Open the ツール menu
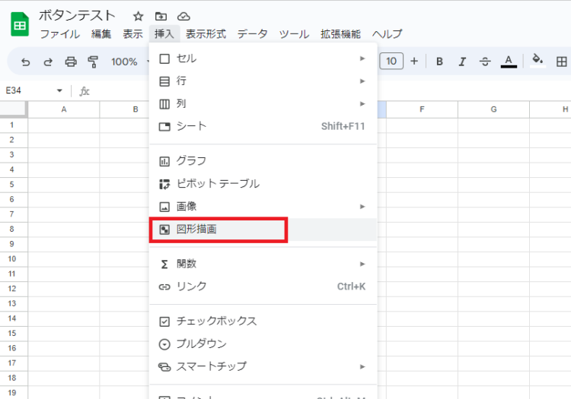 pos(294,34)
